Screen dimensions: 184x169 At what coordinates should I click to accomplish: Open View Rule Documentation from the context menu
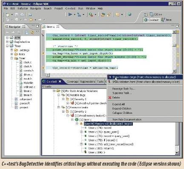pos(127,119)
